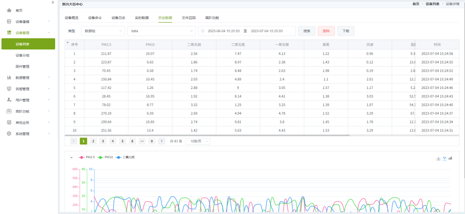Click the table horizontal scrollbar
The width and height of the screenshot is (465, 214).
point(241,135)
